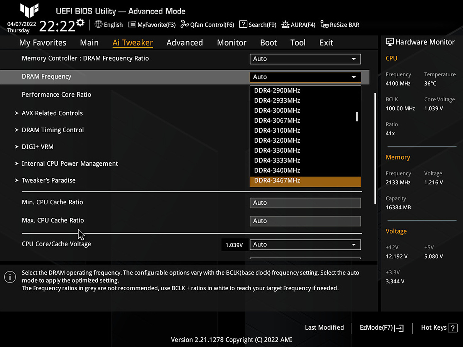Expand AVX Related Controls
The image size is (463, 347).
pos(52,113)
